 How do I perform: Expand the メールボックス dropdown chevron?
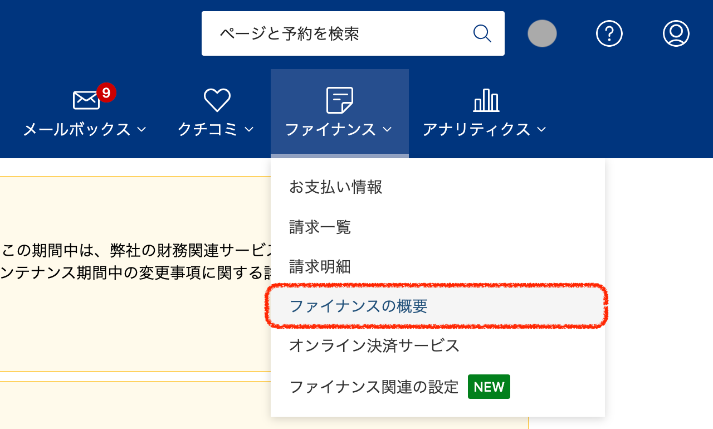coord(141,130)
